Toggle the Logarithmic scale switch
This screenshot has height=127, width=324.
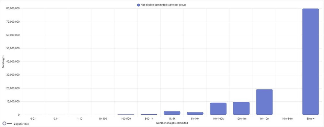click(x=7, y=123)
